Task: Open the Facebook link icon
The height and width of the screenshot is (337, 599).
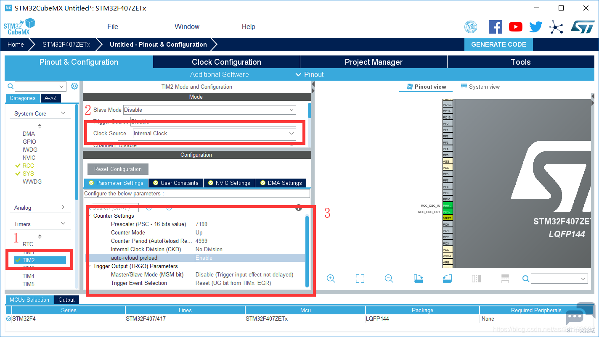Action: coord(495,27)
